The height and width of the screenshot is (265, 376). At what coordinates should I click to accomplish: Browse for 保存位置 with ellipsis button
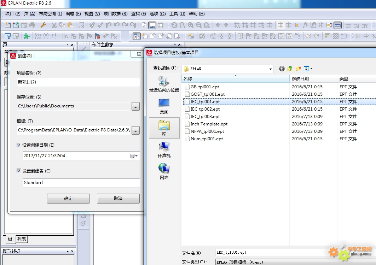tap(135, 106)
